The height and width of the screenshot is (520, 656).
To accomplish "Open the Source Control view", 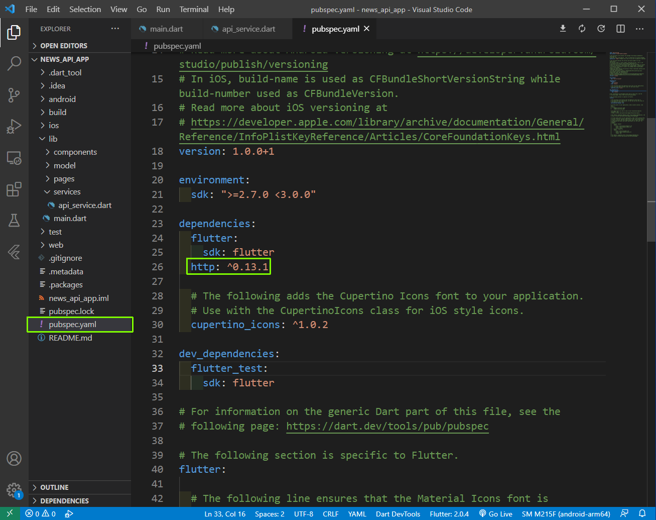I will click(14, 95).
